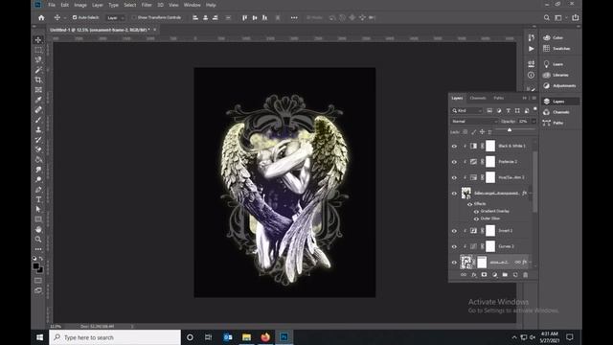Viewport: 613px width, 345px height.
Task: Add layer style fx icon
Action: 474,275
